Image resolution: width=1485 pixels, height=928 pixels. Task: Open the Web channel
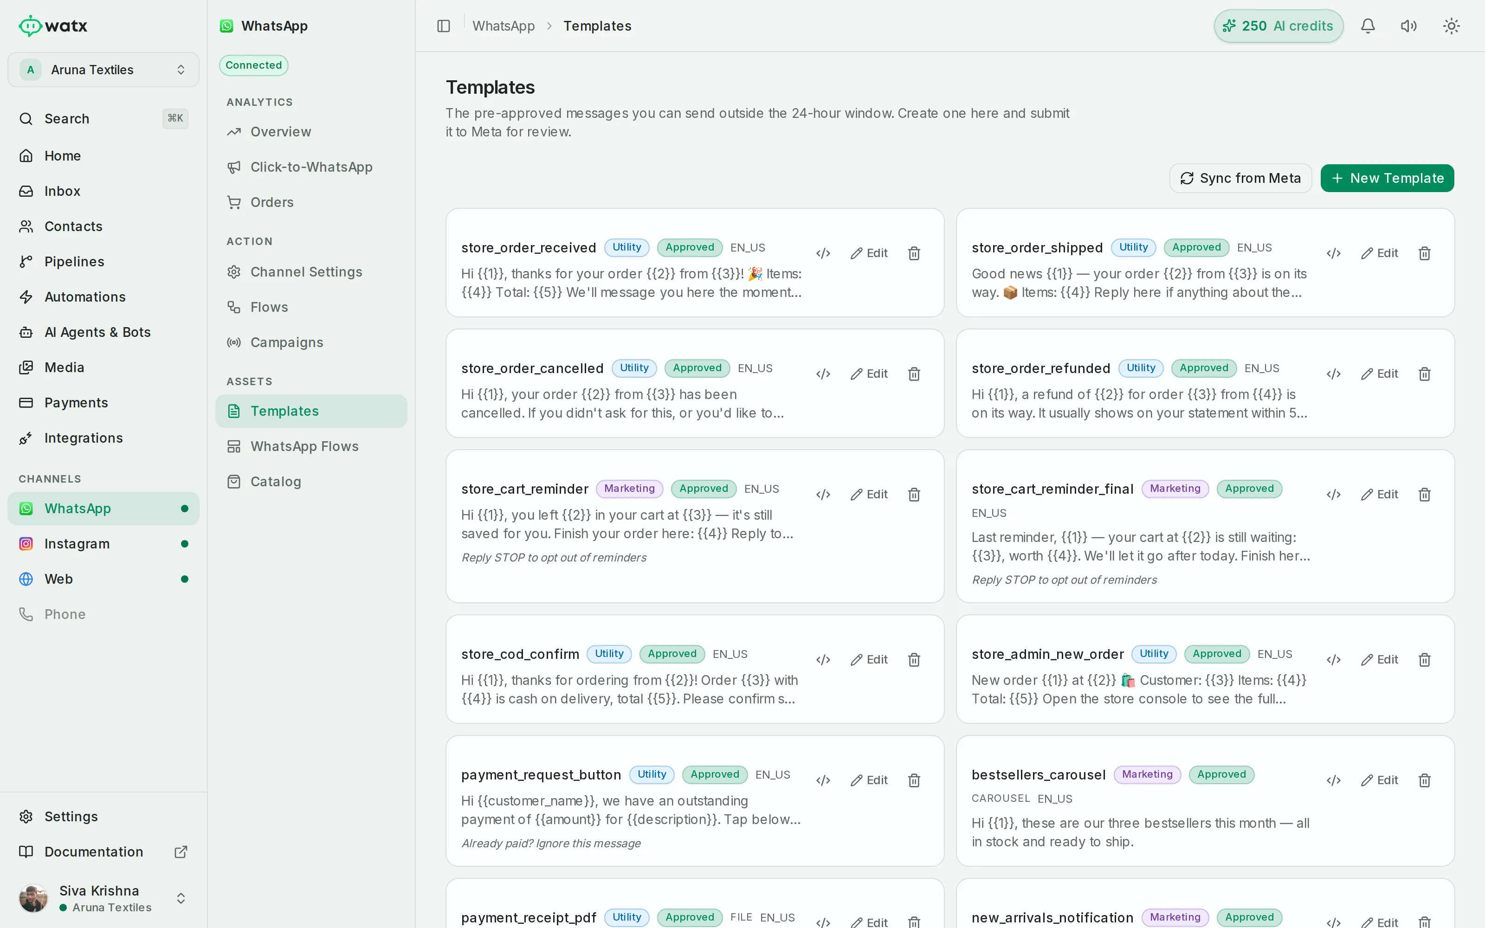click(x=103, y=579)
